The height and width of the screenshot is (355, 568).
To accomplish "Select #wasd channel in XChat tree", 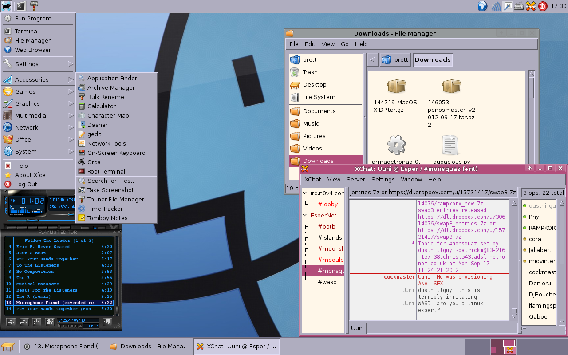I will point(327,282).
